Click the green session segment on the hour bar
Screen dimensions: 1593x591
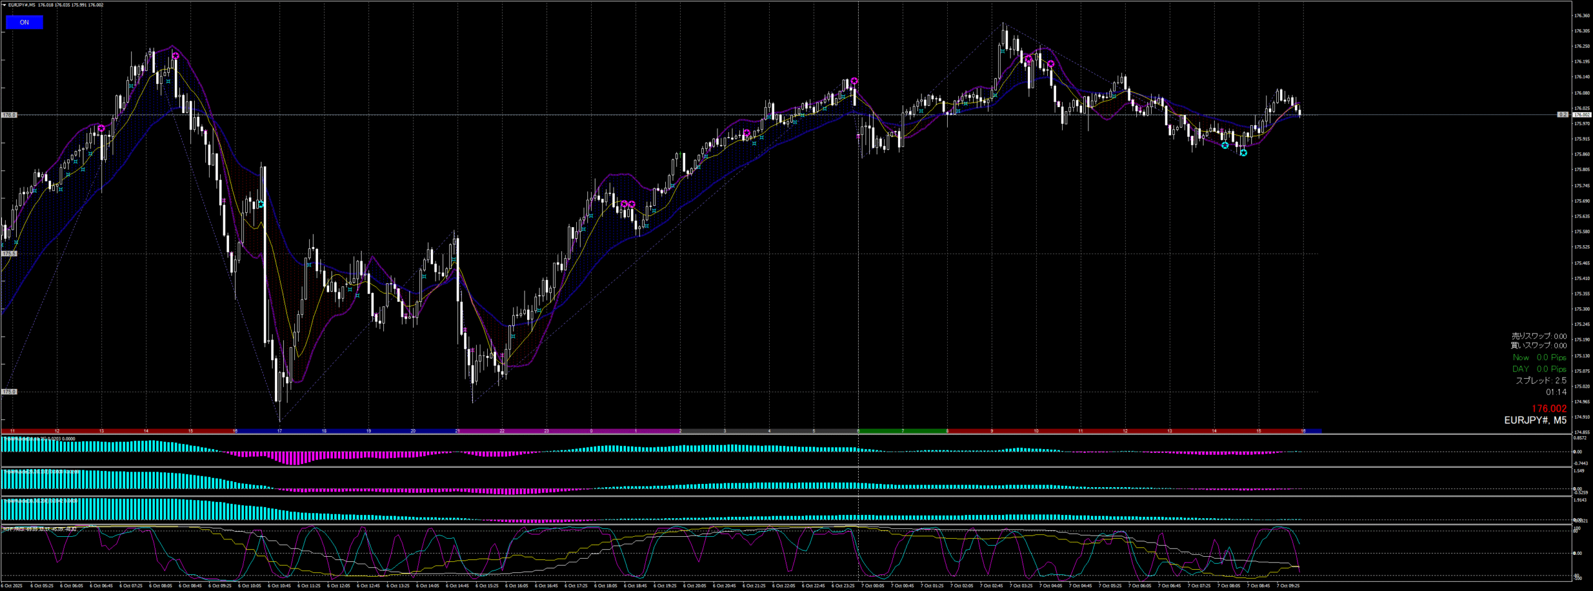click(x=902, y=430)
